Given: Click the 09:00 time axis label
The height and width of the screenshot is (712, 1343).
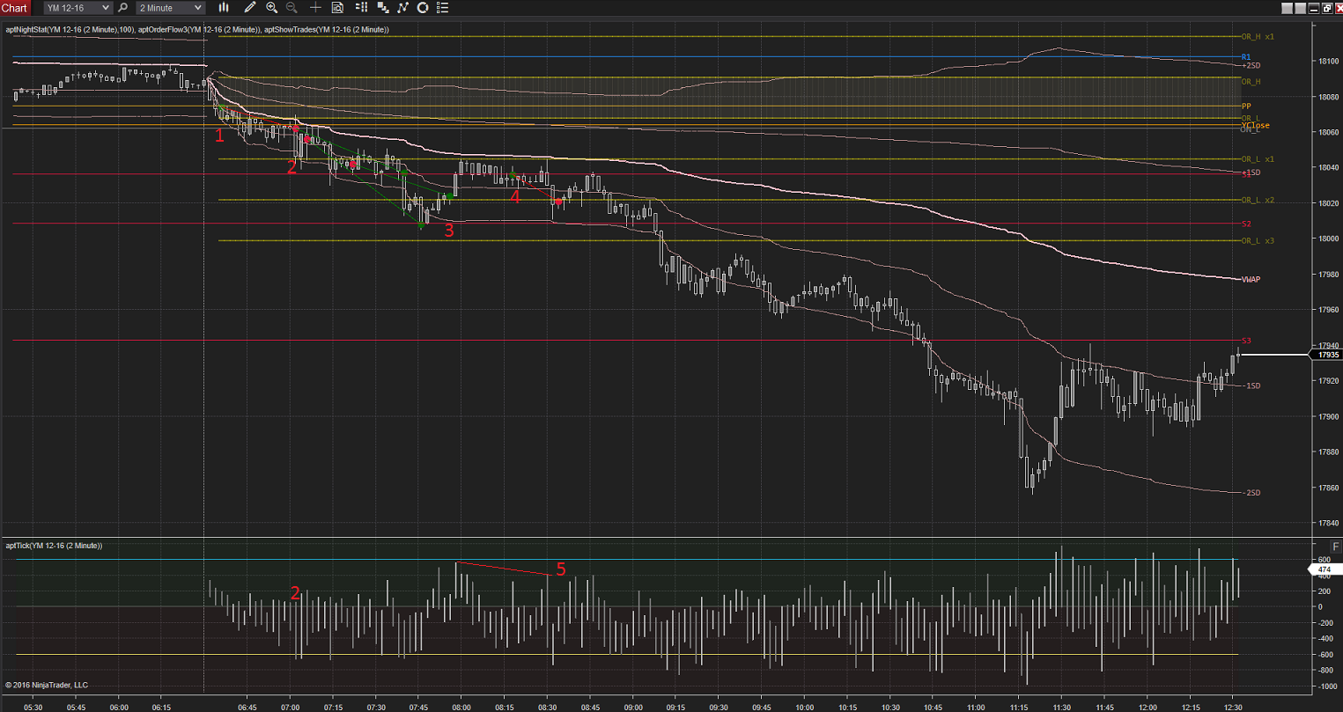Looking at the screenshot, I should [x=633, y=707].
